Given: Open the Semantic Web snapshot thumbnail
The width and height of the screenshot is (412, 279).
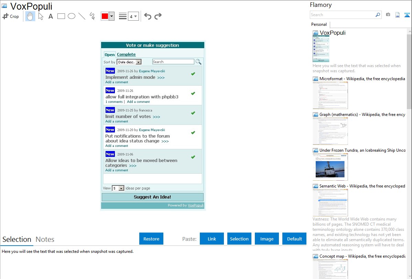Looking at the screenshot, I should point(330,203).
